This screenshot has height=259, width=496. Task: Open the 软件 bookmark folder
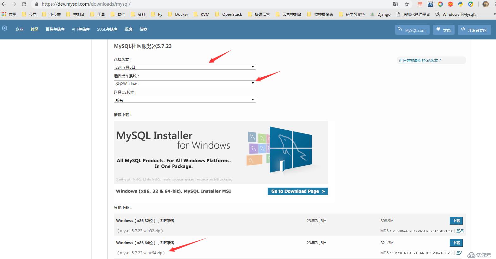118,14
